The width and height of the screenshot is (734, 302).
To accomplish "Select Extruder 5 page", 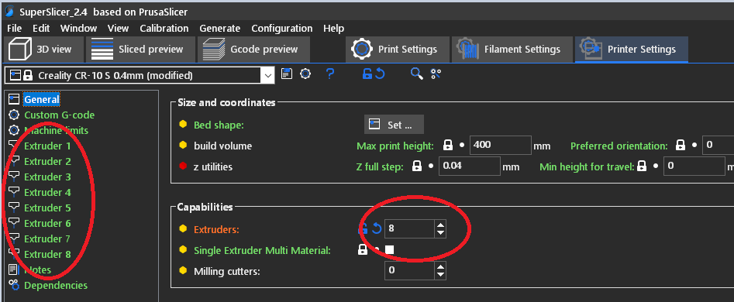I will [x=48, y=208].
